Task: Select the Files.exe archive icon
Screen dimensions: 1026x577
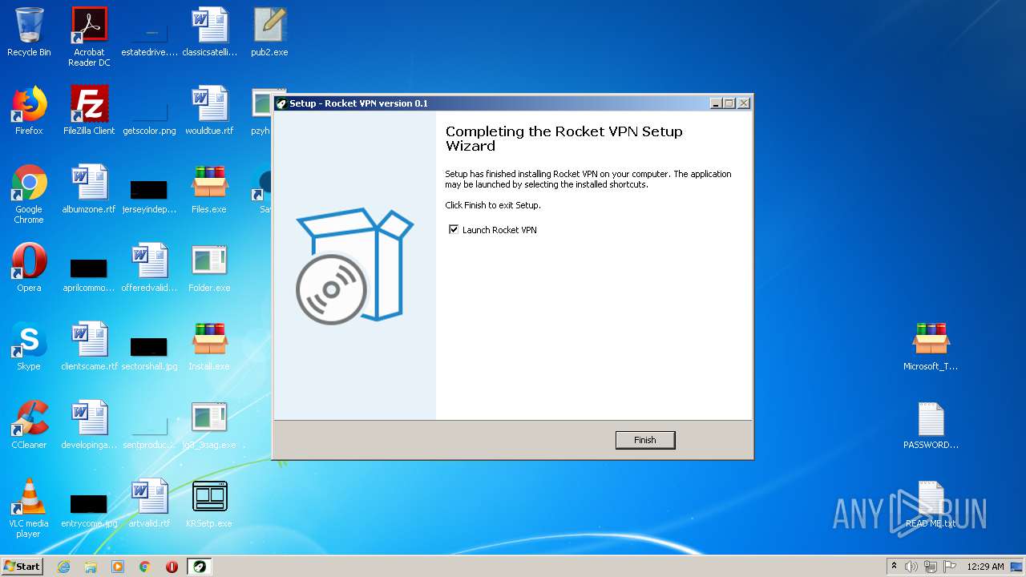Action: 209,189
